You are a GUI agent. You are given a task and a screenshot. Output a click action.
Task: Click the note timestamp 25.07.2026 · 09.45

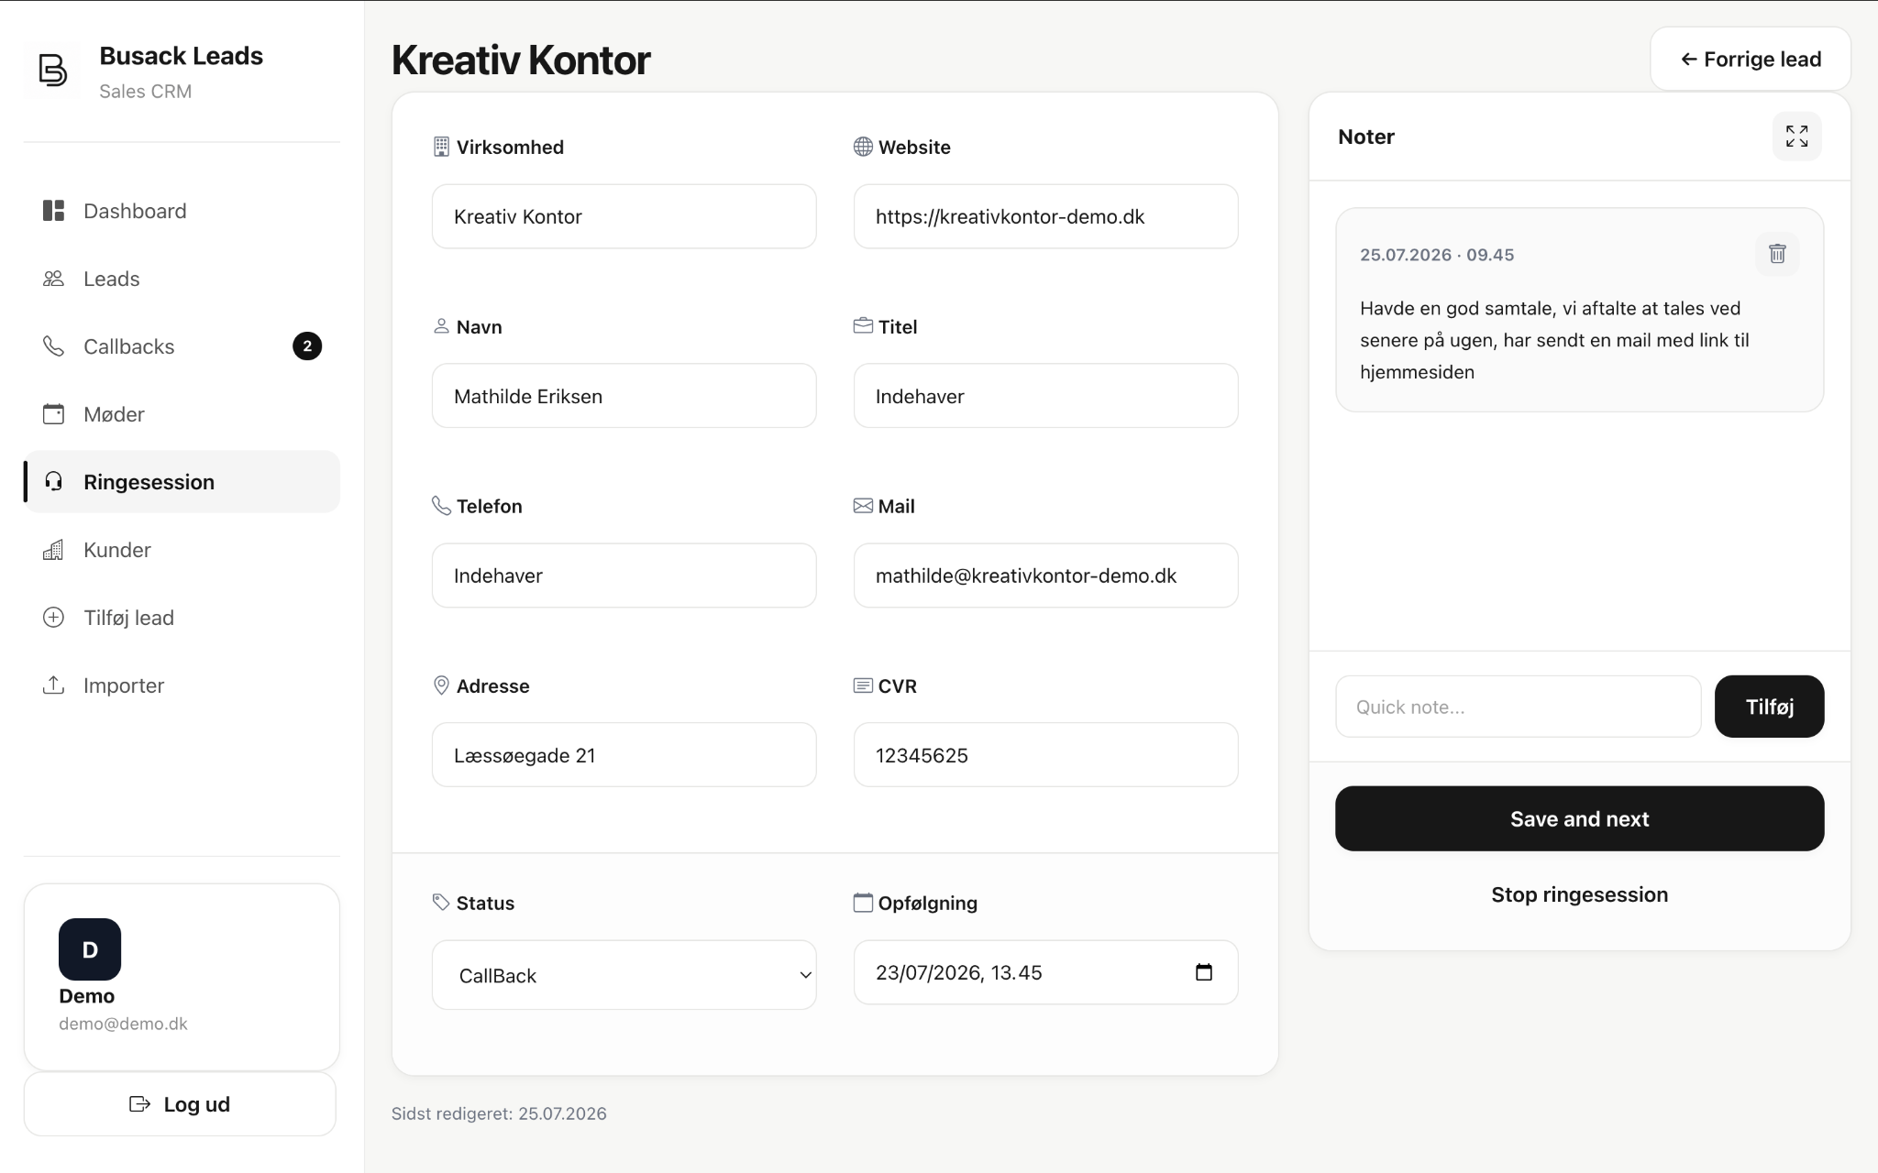click(1437, 255)
